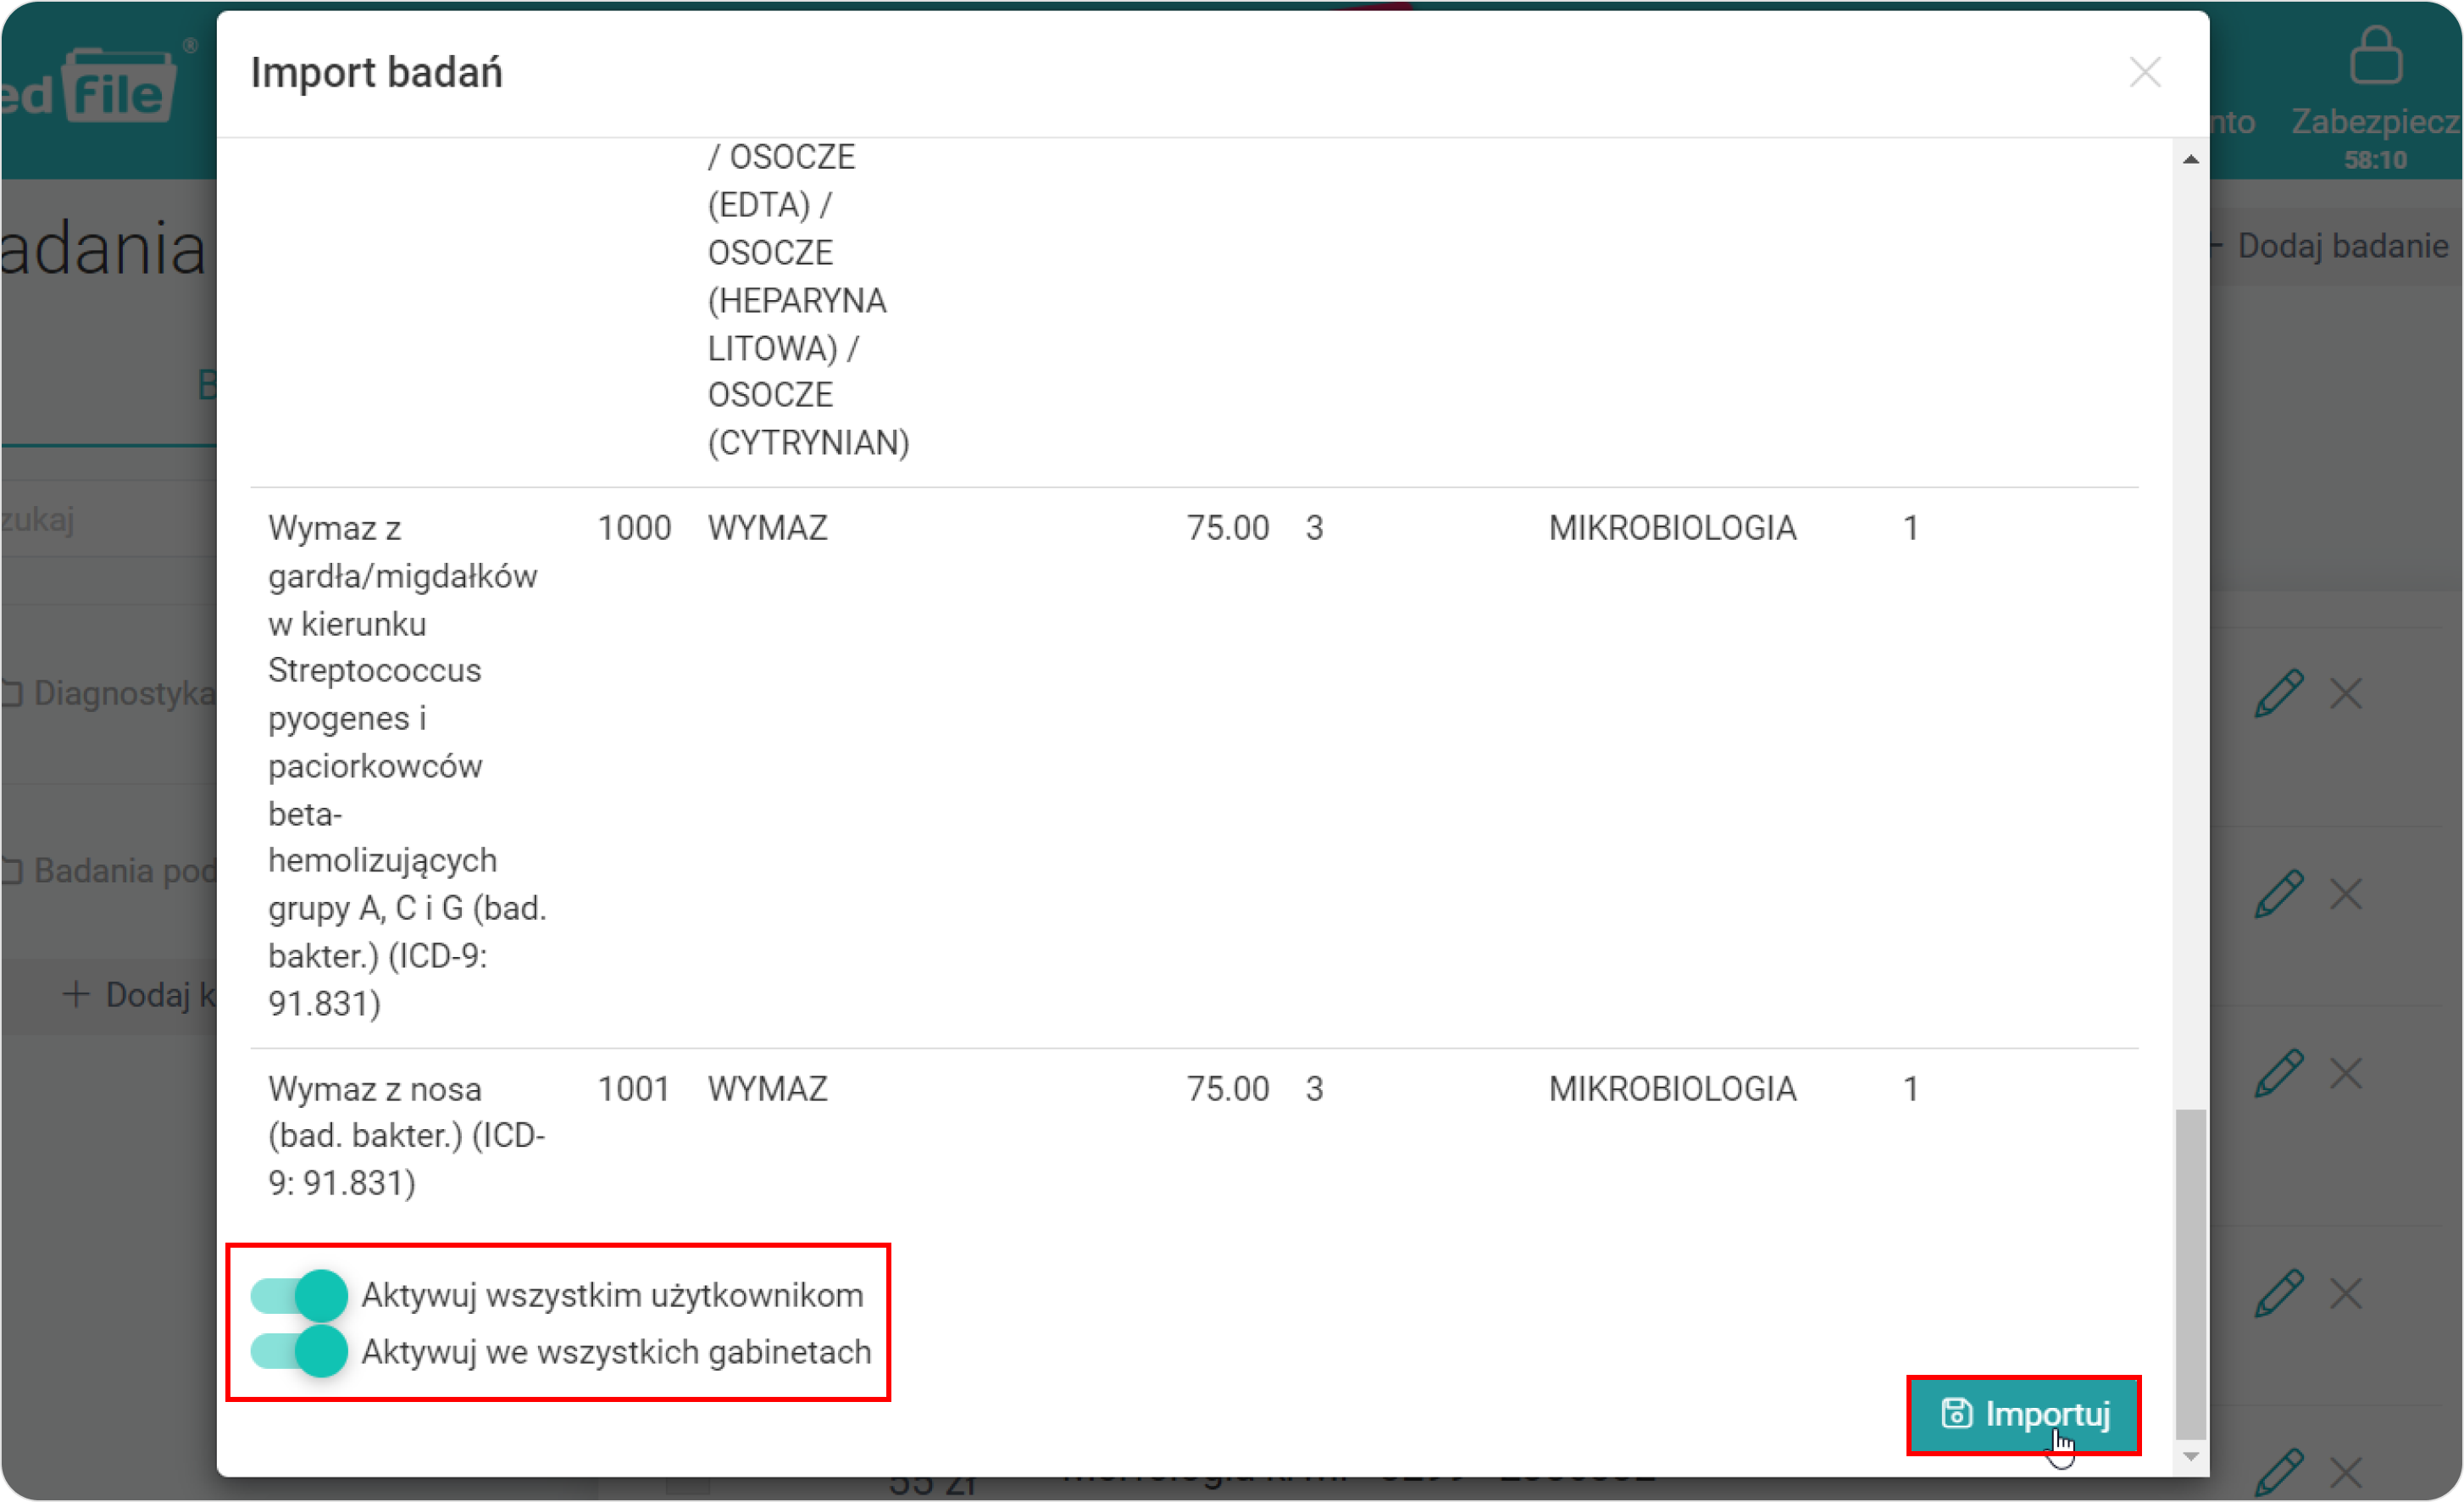Select the Badania pod category folder
Viewport: 2464px width, 1502px height.
[110, 871]
